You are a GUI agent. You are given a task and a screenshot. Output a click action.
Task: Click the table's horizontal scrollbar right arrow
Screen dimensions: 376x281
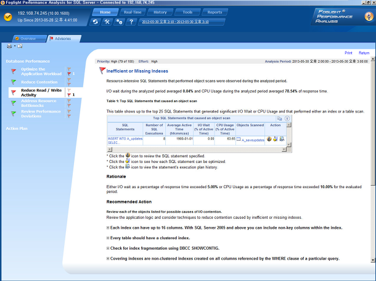[x=284, y=149]
